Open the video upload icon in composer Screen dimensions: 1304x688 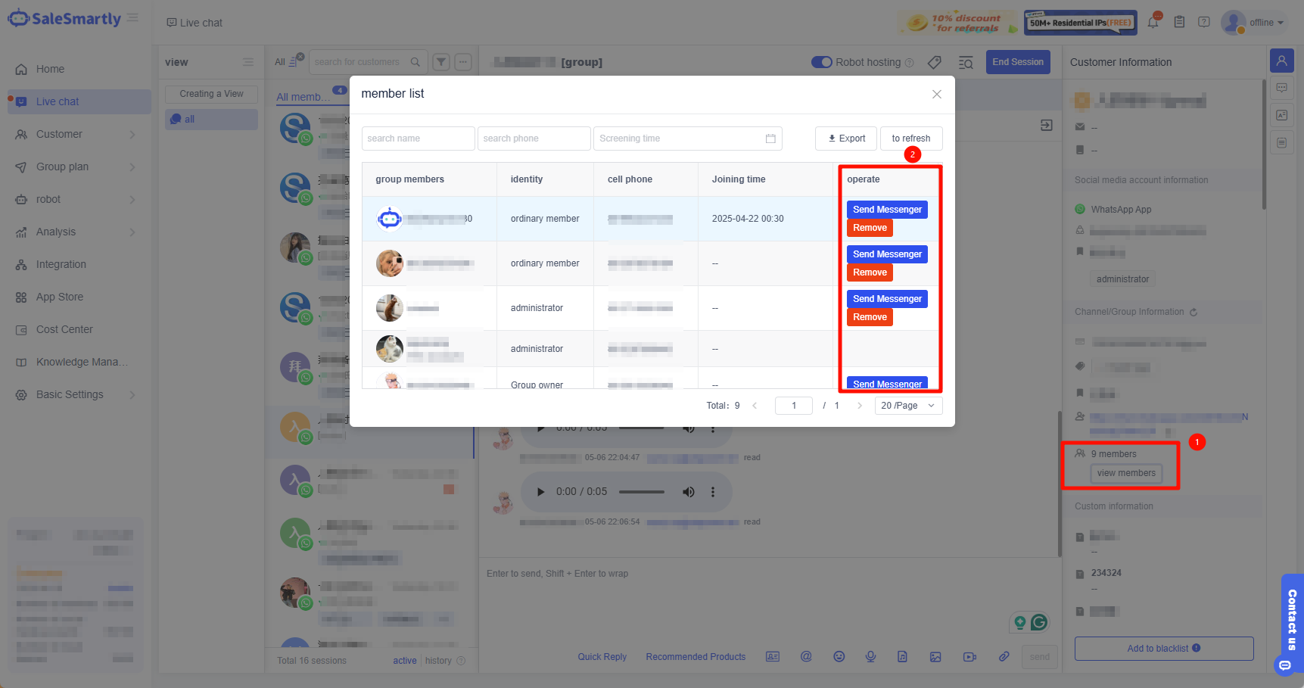click(969, 657)
